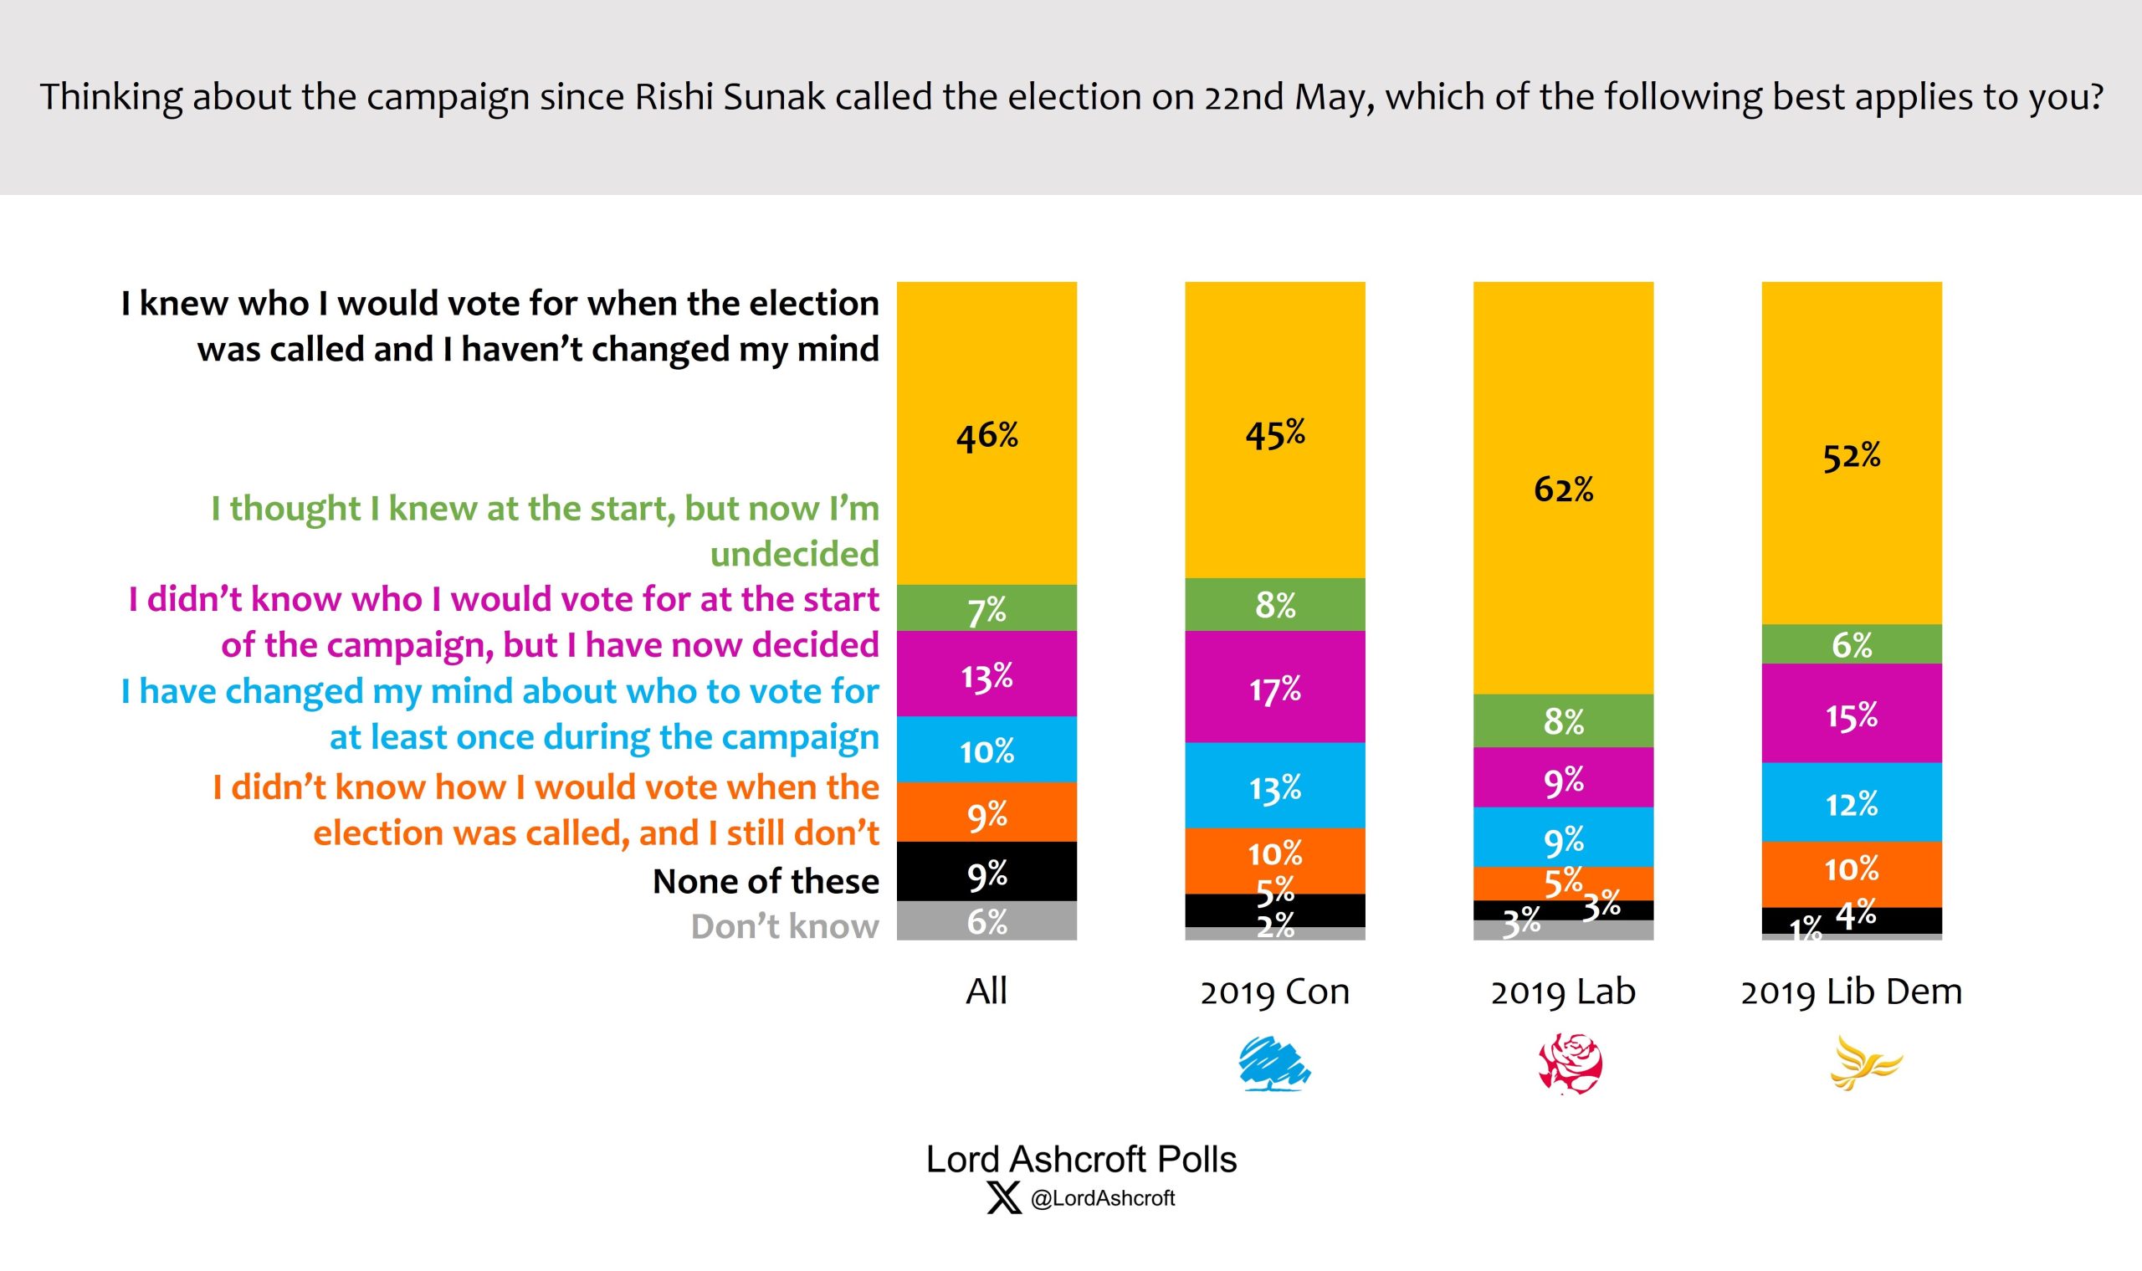Click the 46% yellow segment in the All bar
Viewport: 2142px width, 1271px height.
(986, 435)
